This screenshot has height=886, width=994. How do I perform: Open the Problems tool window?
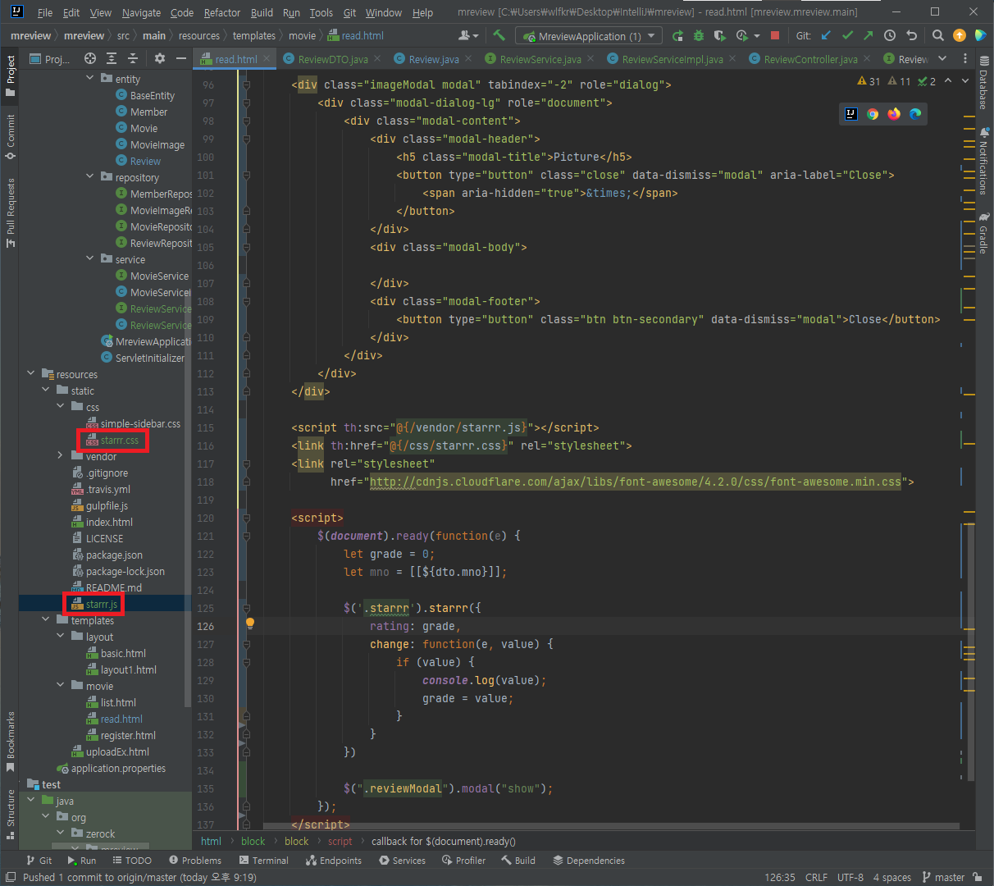click(x=195, y=861)
